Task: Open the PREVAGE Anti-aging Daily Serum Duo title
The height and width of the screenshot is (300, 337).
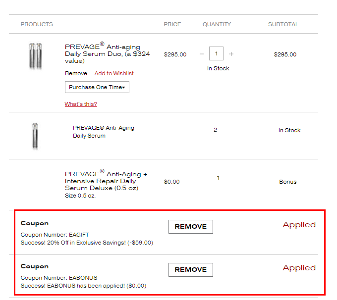Action: pyautogui.click(x=107, y=53)
